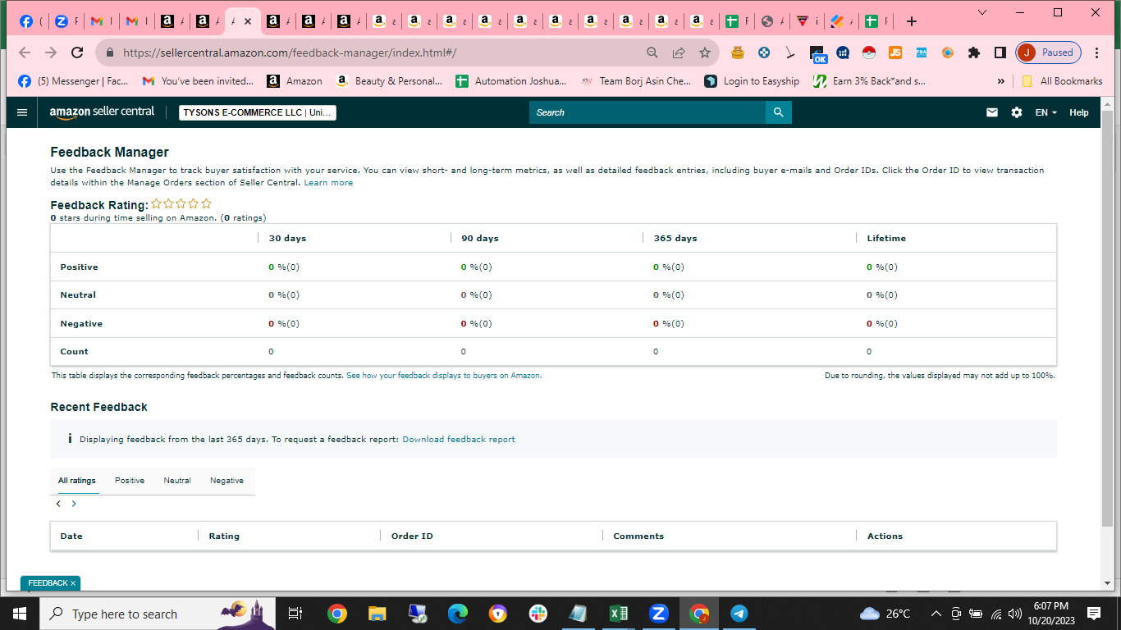The width and height of the screenshot is (1121, 630).
Task: Open the Windows notification center
Action: 1094,614
